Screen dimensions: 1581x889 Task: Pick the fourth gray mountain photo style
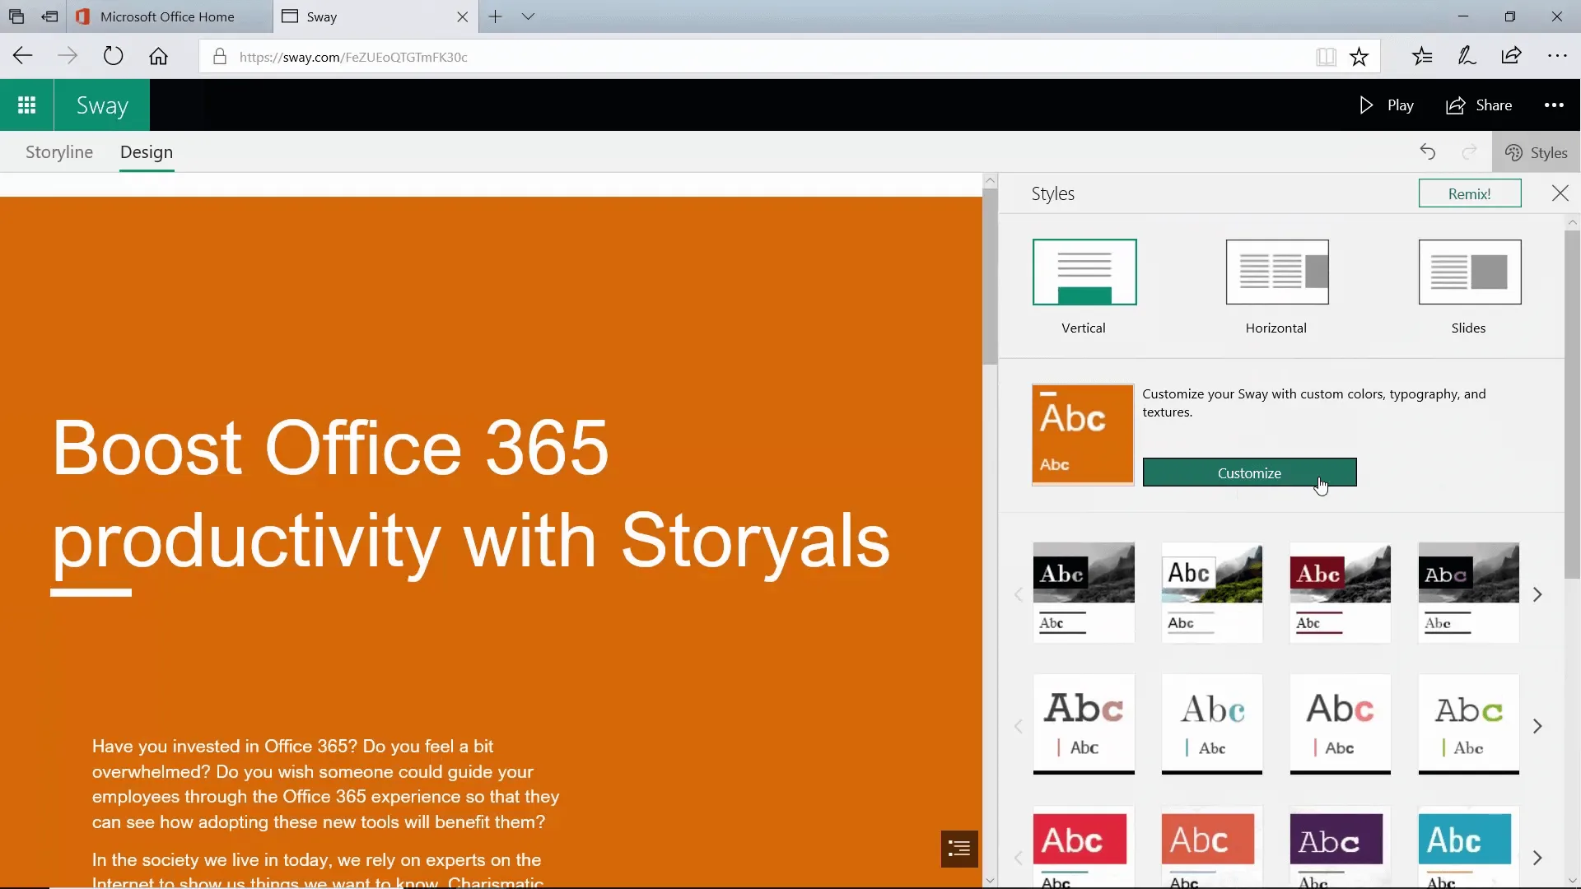click(x=1468, y=593)
